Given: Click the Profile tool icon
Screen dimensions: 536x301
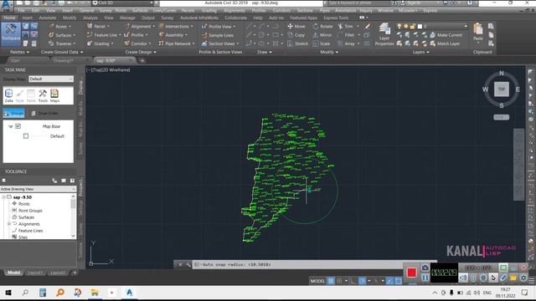Looking at the screenshot, I should point(126,35).
